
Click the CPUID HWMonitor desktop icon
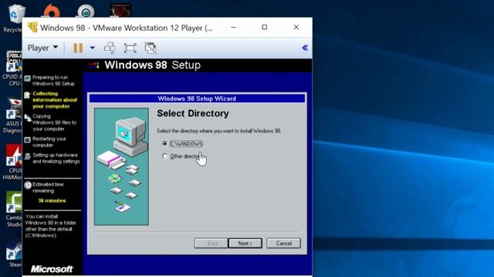[12, 162]
